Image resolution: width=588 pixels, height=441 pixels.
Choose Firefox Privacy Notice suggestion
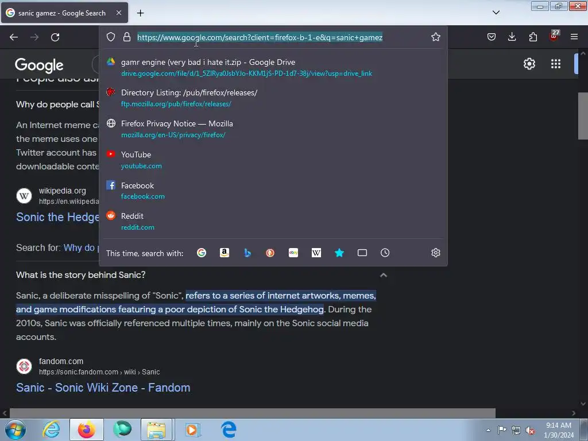(273, 129)
